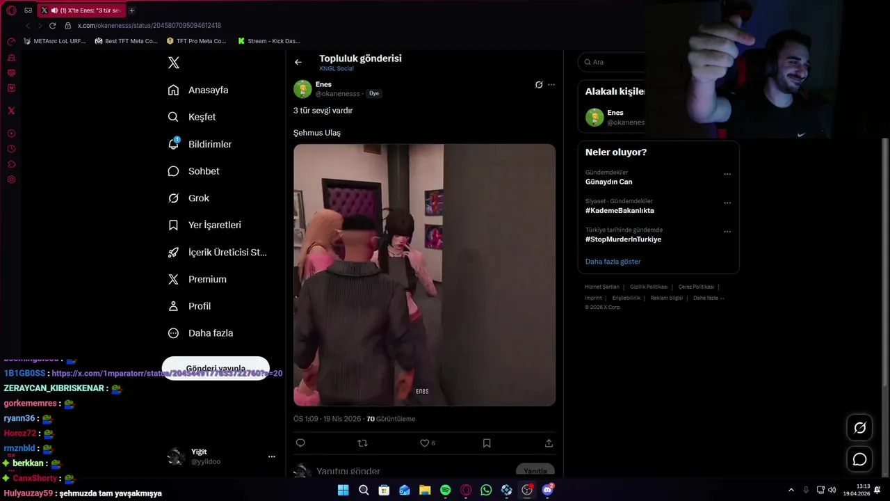
Task: Open the Best TFT Meta Co... bookmark
Action: [x=127, y=41]
